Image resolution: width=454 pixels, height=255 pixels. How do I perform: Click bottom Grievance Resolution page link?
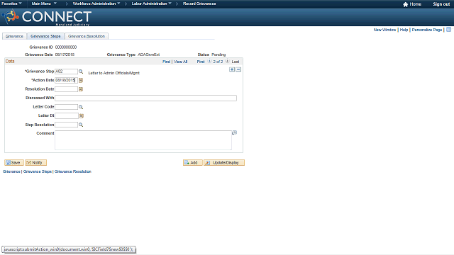(x=73, y=171)
